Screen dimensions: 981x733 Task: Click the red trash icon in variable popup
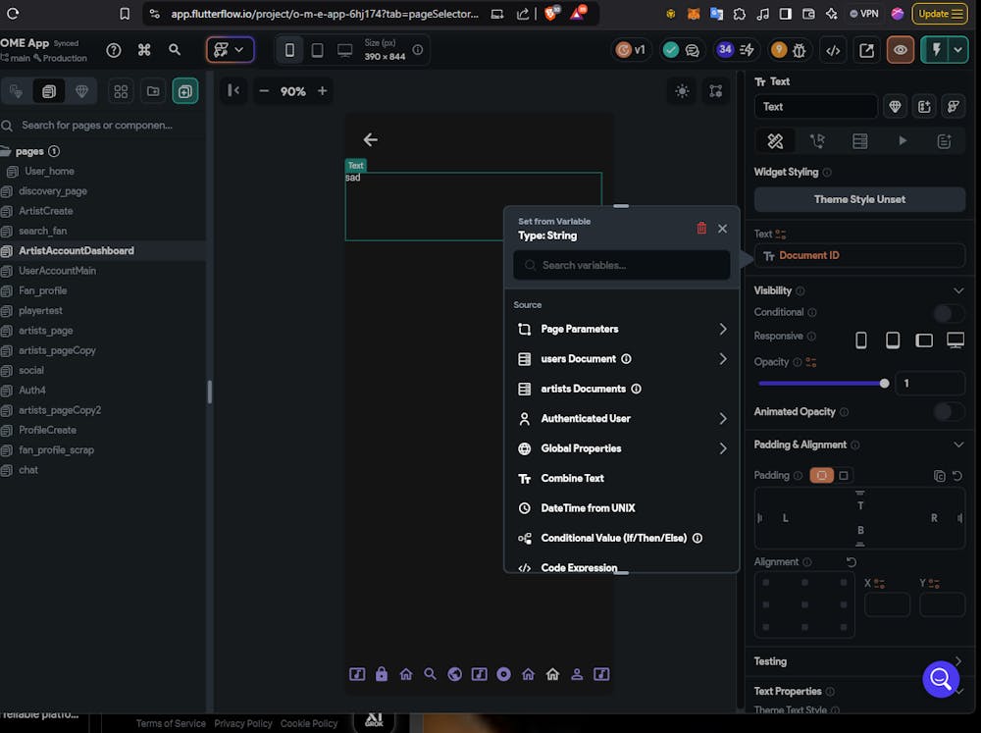click(701, 228)
